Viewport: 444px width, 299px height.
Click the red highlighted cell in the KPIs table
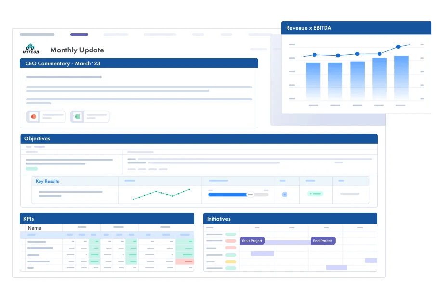[184, 262]
